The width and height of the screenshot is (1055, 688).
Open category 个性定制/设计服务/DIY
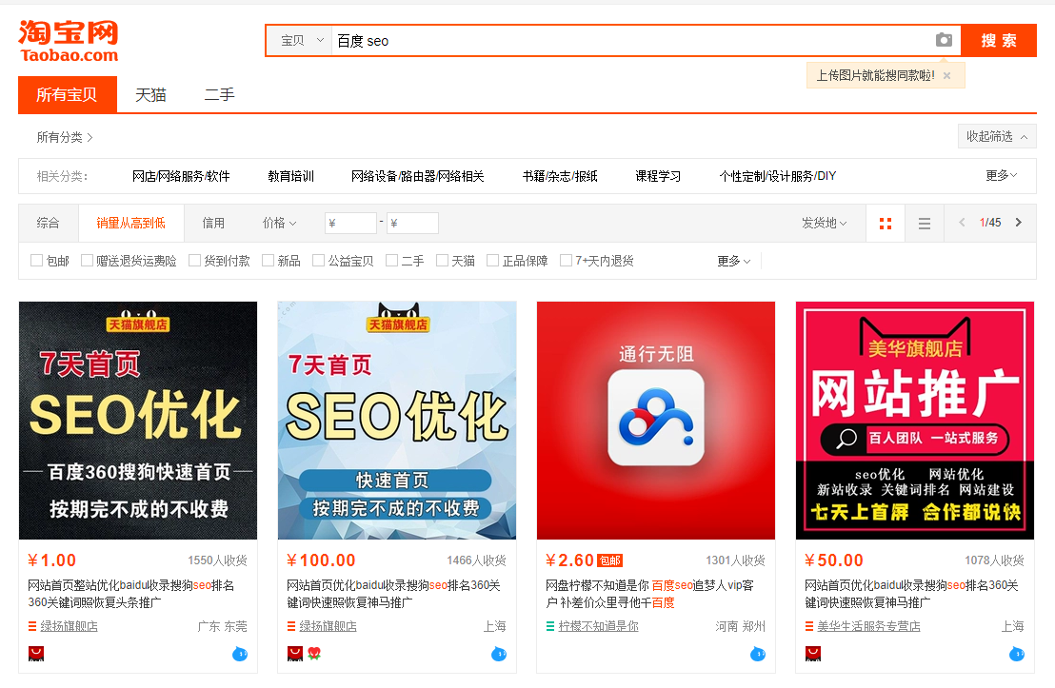(778, 176)
